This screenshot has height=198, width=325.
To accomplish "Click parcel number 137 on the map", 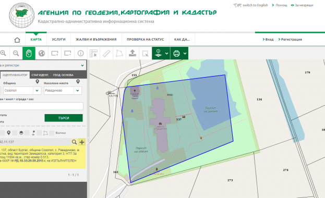I will click(x=178, y=119).
